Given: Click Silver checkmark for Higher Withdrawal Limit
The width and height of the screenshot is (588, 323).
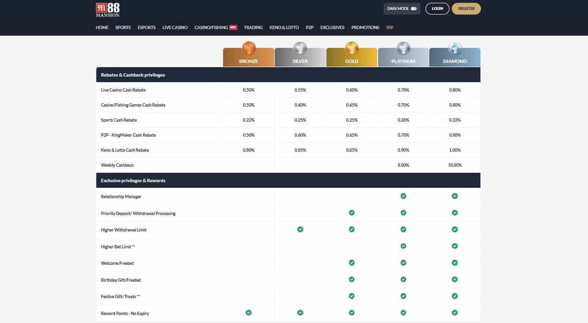Looking at the screenshot, I should [300, 230].
